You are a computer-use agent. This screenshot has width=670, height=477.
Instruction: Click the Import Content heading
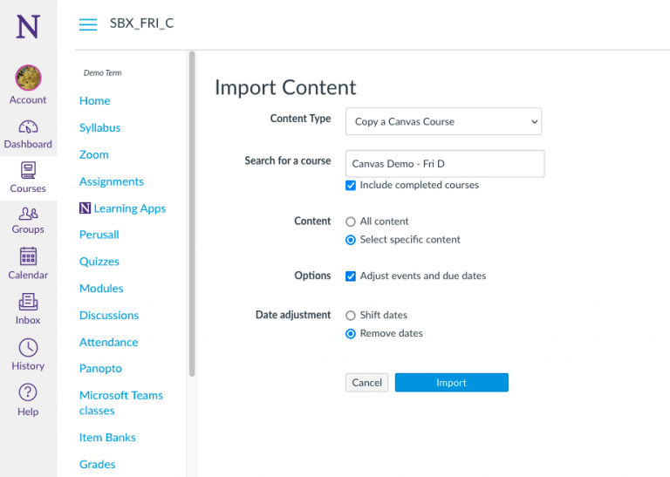click(285, 87)
